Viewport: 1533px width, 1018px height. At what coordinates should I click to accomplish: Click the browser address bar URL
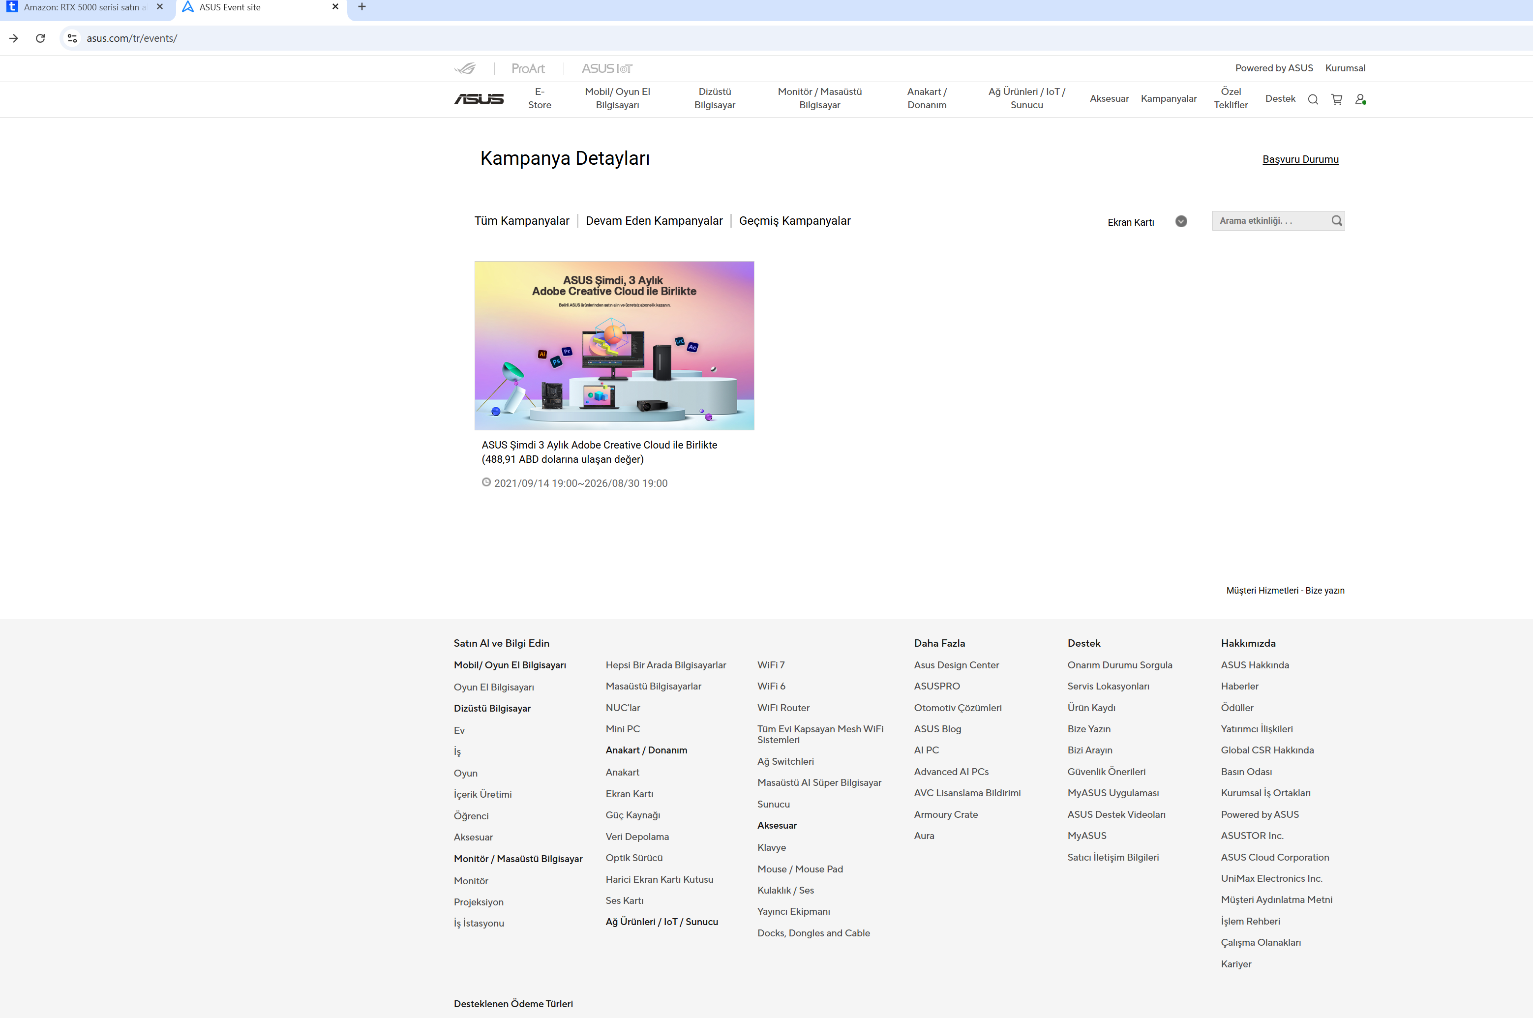[x=132, y=38]
